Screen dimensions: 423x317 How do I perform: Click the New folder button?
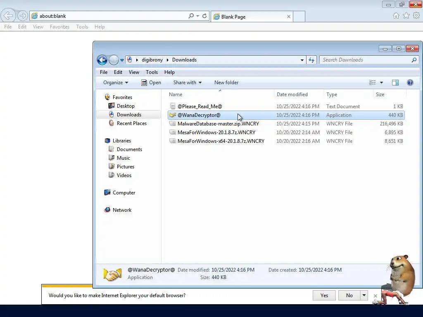(226, 83)
